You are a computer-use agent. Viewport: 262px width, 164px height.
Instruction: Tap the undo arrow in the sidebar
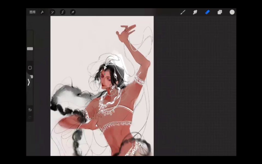pos(30,110)
